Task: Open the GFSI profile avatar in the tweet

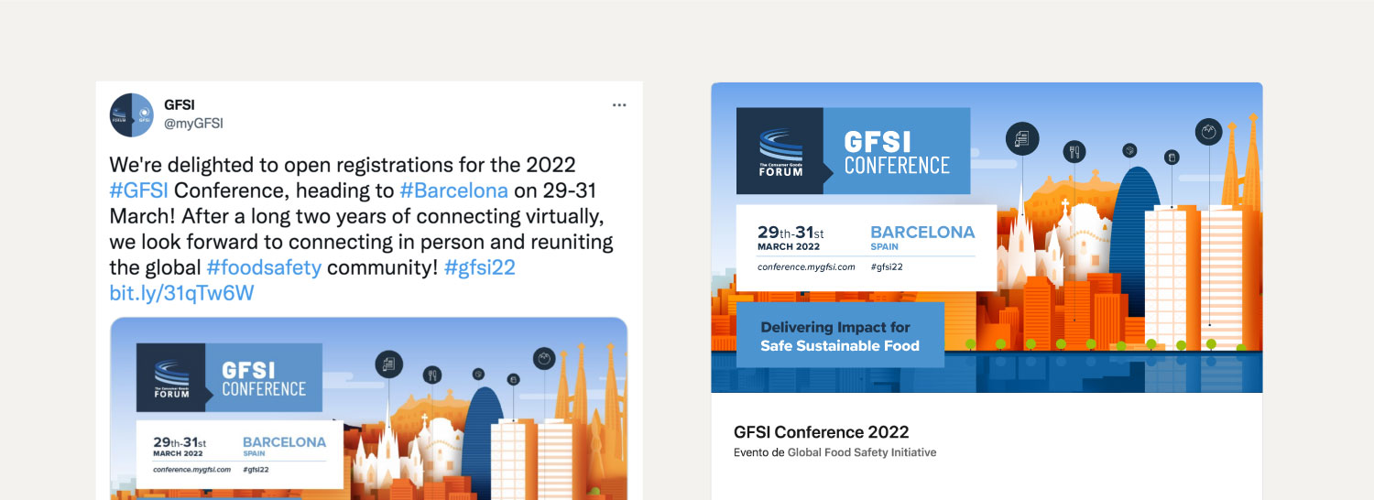Action: coord(131,114)
